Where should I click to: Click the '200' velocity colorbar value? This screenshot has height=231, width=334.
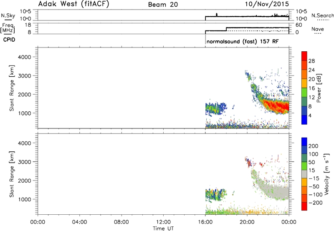point(313,146)
